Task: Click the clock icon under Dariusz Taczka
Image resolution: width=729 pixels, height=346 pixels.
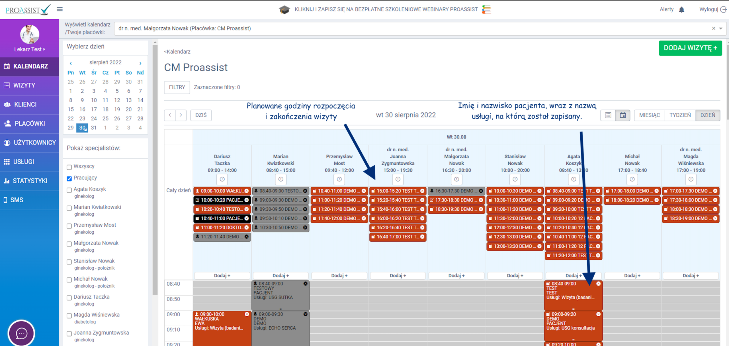Action: (222, 179)
